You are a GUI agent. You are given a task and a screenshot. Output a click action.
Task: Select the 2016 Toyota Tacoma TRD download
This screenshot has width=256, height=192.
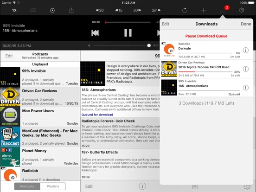click(x=207, y=69)
